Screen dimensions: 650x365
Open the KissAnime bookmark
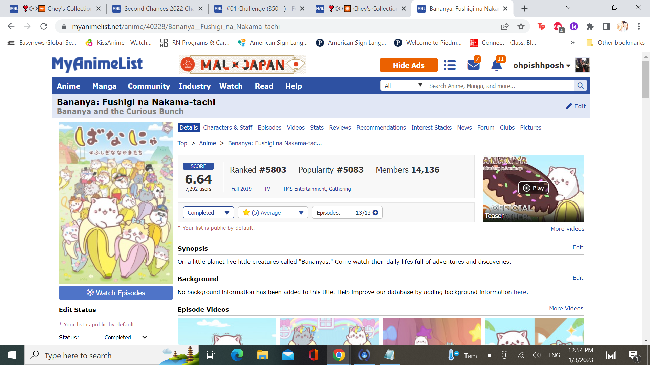click(118, 43)
